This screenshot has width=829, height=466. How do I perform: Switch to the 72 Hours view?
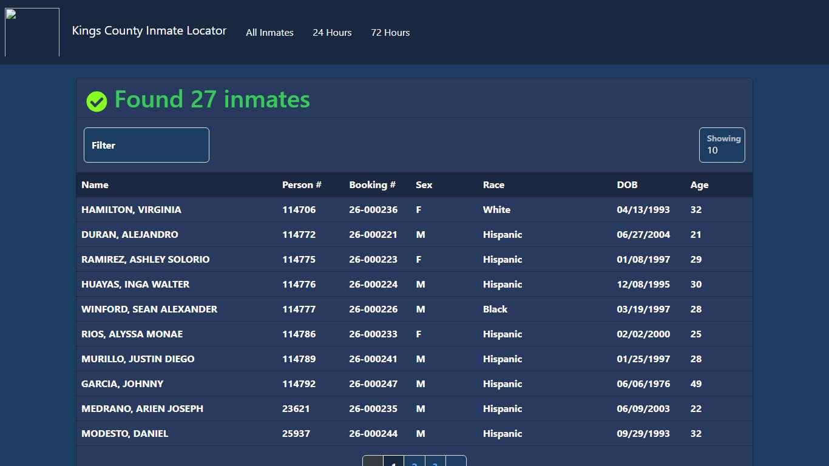(x=390, y=33)
